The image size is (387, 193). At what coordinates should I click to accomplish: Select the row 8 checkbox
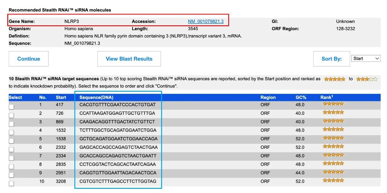click(11, 166)
